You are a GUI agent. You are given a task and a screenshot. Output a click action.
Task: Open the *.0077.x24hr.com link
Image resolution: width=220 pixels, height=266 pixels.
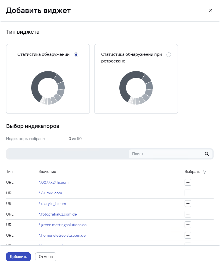click(54, 182)
